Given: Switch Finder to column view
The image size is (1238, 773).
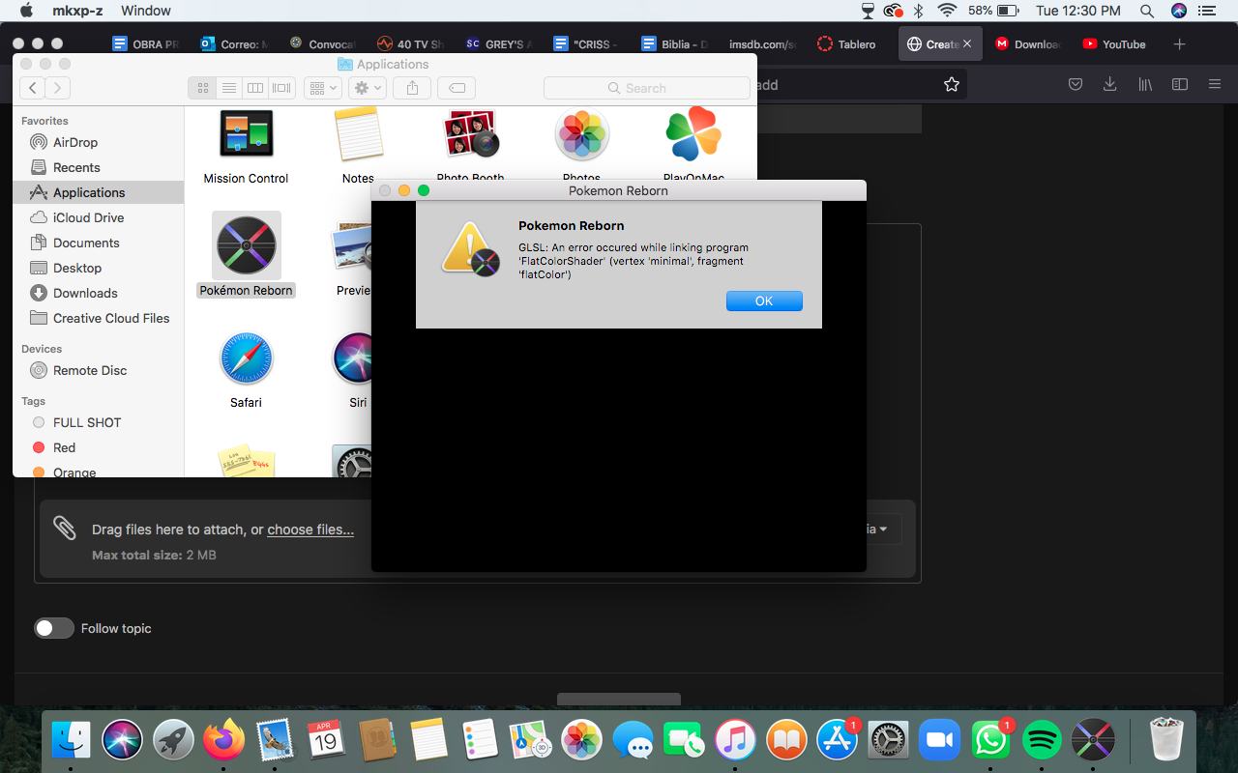Looking at the screenshot, I should 255,88.
